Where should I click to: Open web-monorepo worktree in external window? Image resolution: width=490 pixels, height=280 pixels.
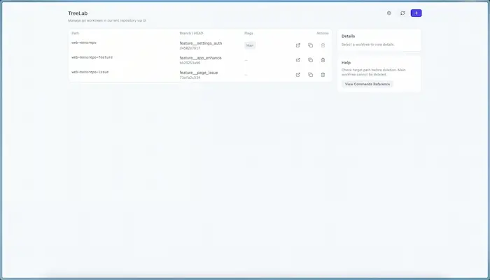click(x=298, y=45)
